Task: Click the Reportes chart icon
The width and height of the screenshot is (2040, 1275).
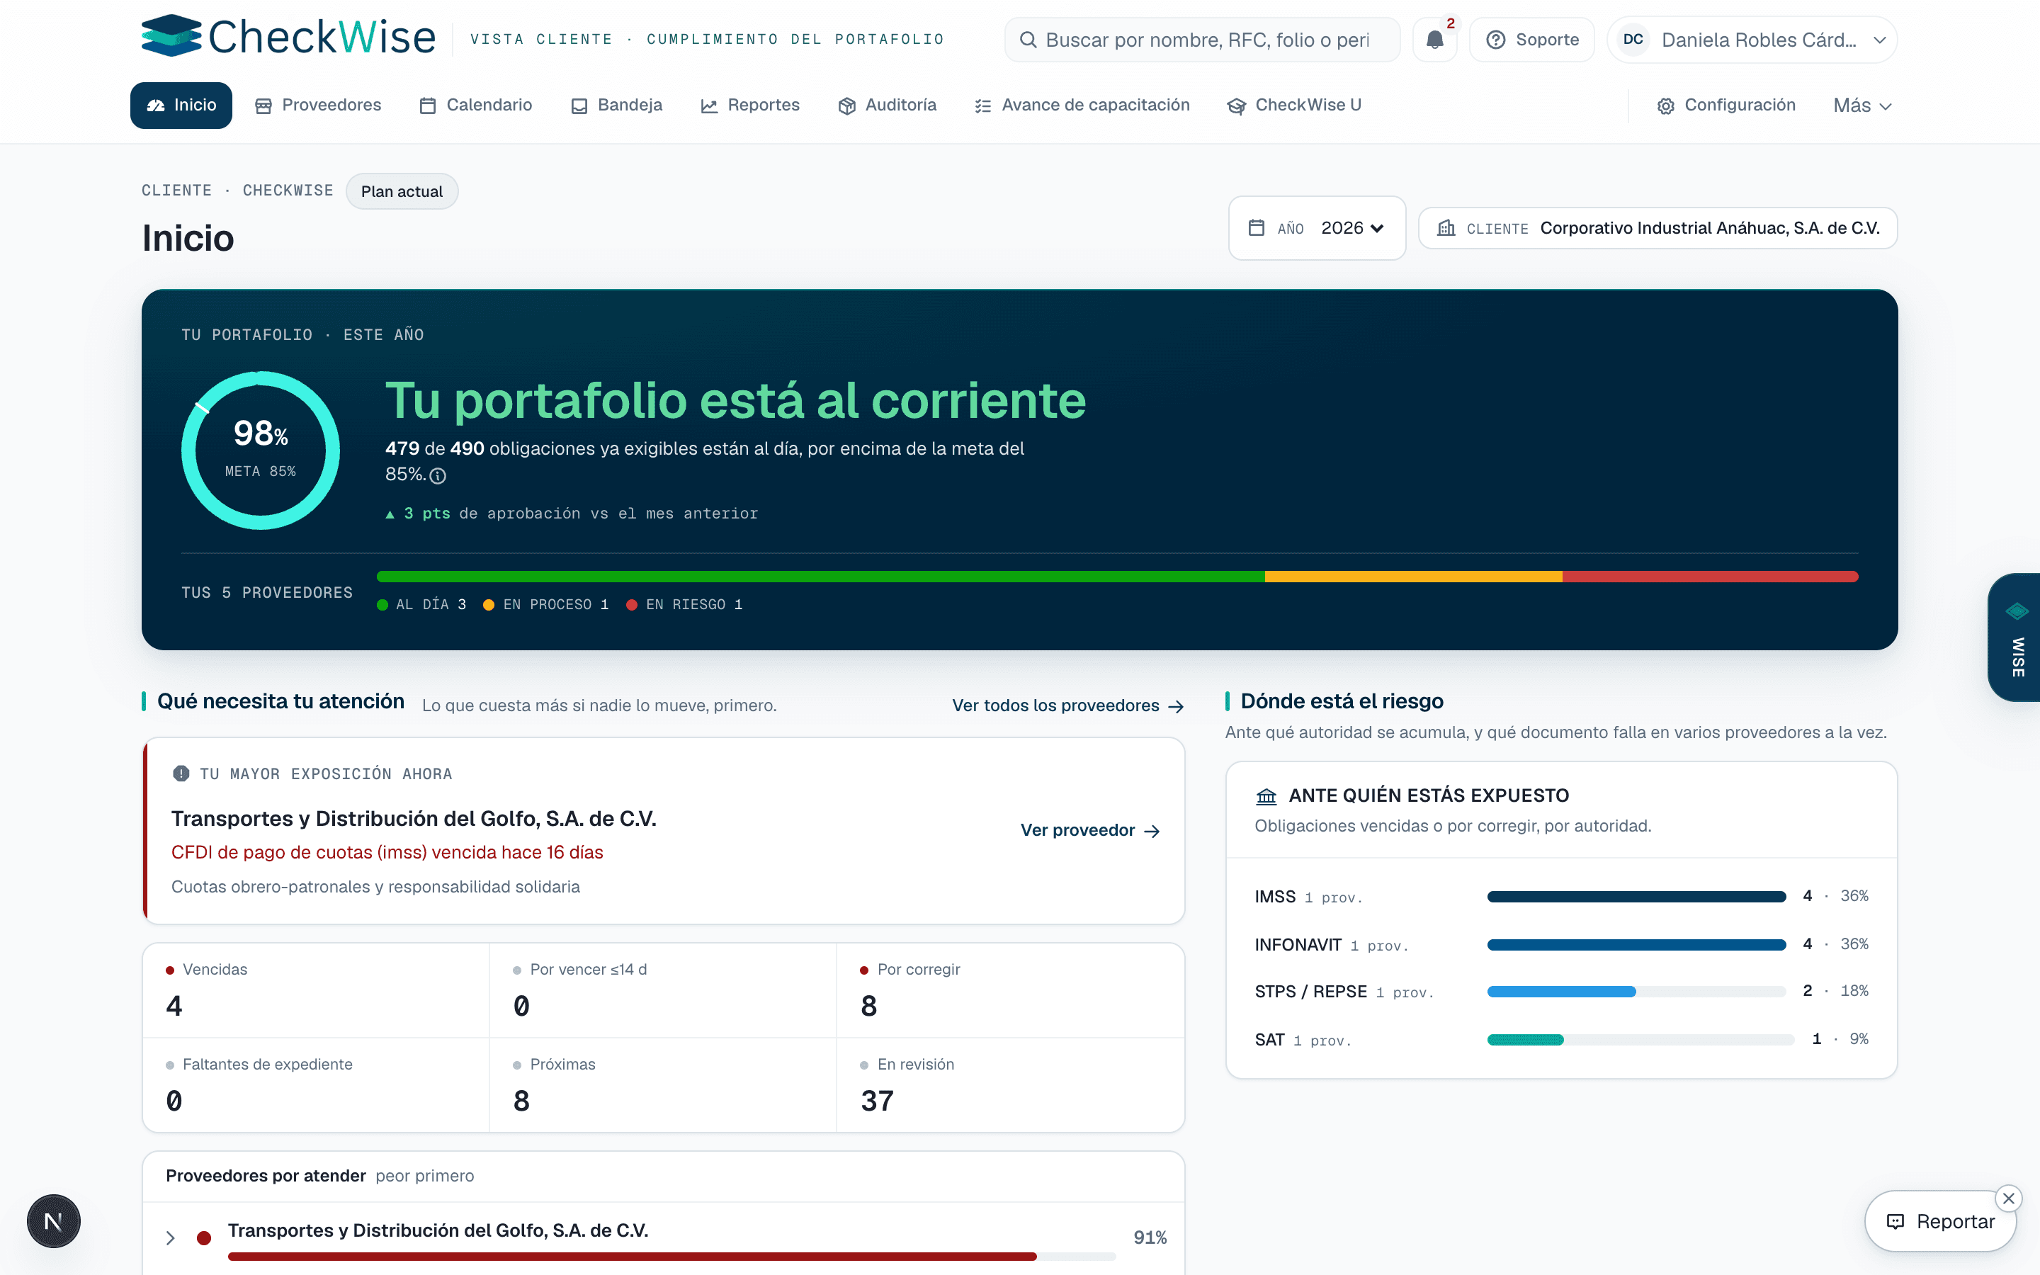Action: [x=709, y=106]
